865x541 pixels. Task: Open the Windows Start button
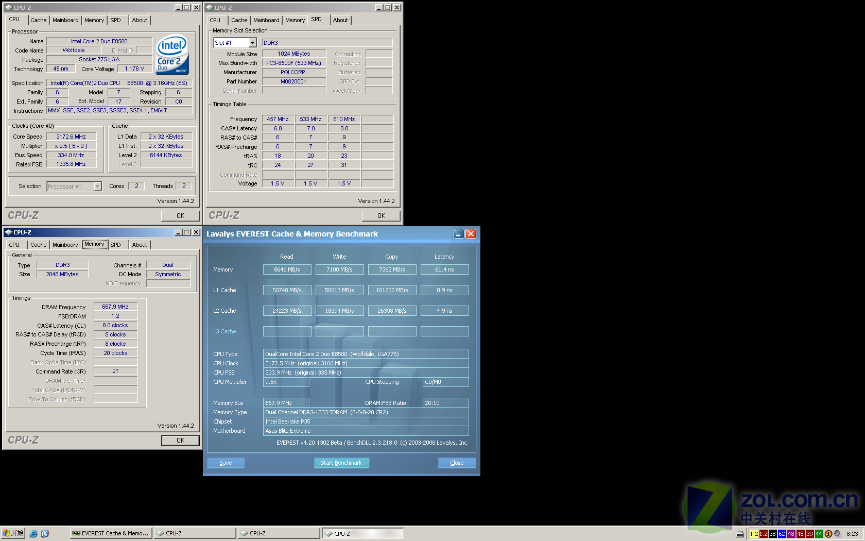(x=13, y=533)
